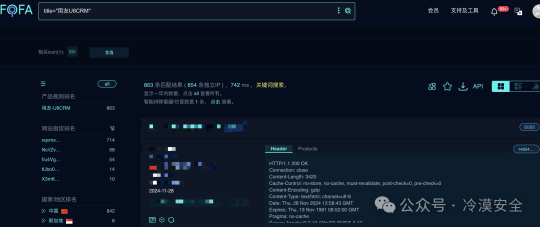Click all to view all data

tap(196, 93)
